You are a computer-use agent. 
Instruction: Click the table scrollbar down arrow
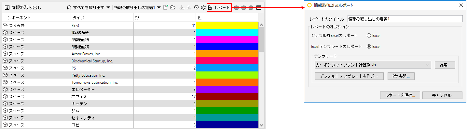pyautogui.click(x=261, y=125)
